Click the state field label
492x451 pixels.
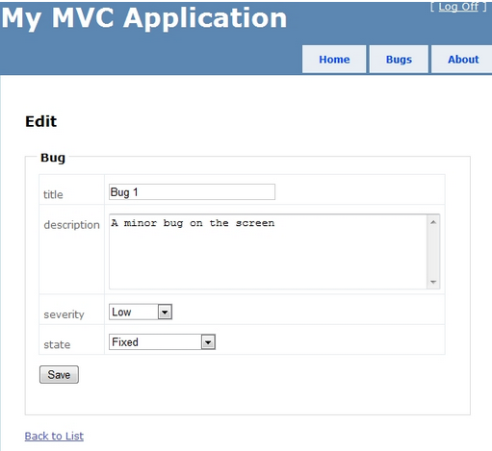[57, 344]
